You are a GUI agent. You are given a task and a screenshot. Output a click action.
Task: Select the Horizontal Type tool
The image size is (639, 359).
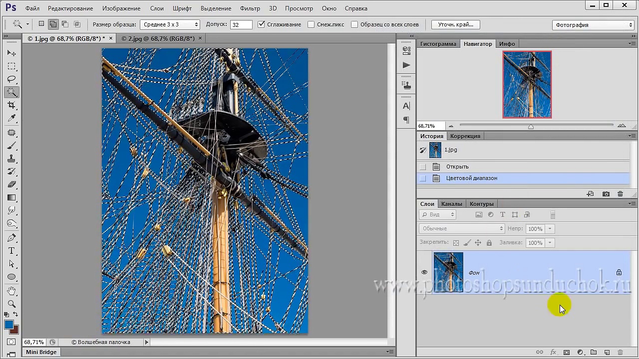click(x=11, y=251)
